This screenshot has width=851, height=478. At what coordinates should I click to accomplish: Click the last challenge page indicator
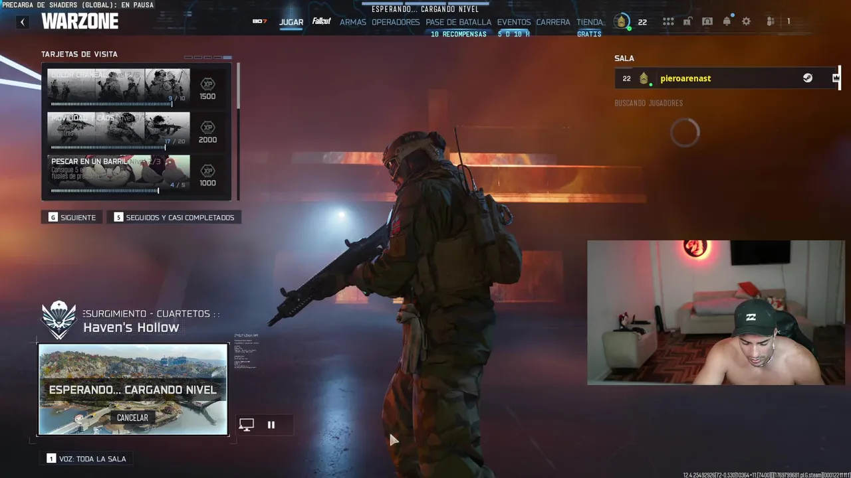[x=227, y=57]
